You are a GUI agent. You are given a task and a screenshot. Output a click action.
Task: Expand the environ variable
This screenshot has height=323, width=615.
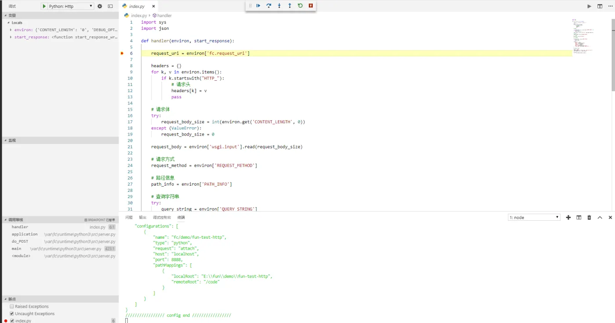coord(11,30)
